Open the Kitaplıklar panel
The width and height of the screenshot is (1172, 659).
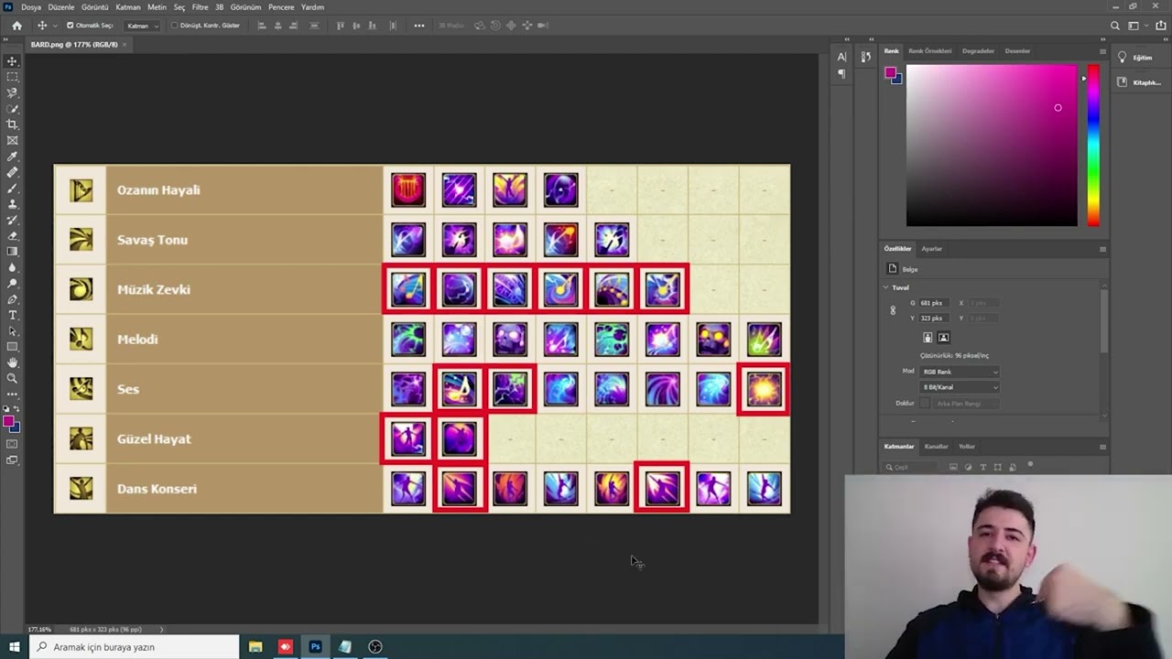tap(1139, 82)
